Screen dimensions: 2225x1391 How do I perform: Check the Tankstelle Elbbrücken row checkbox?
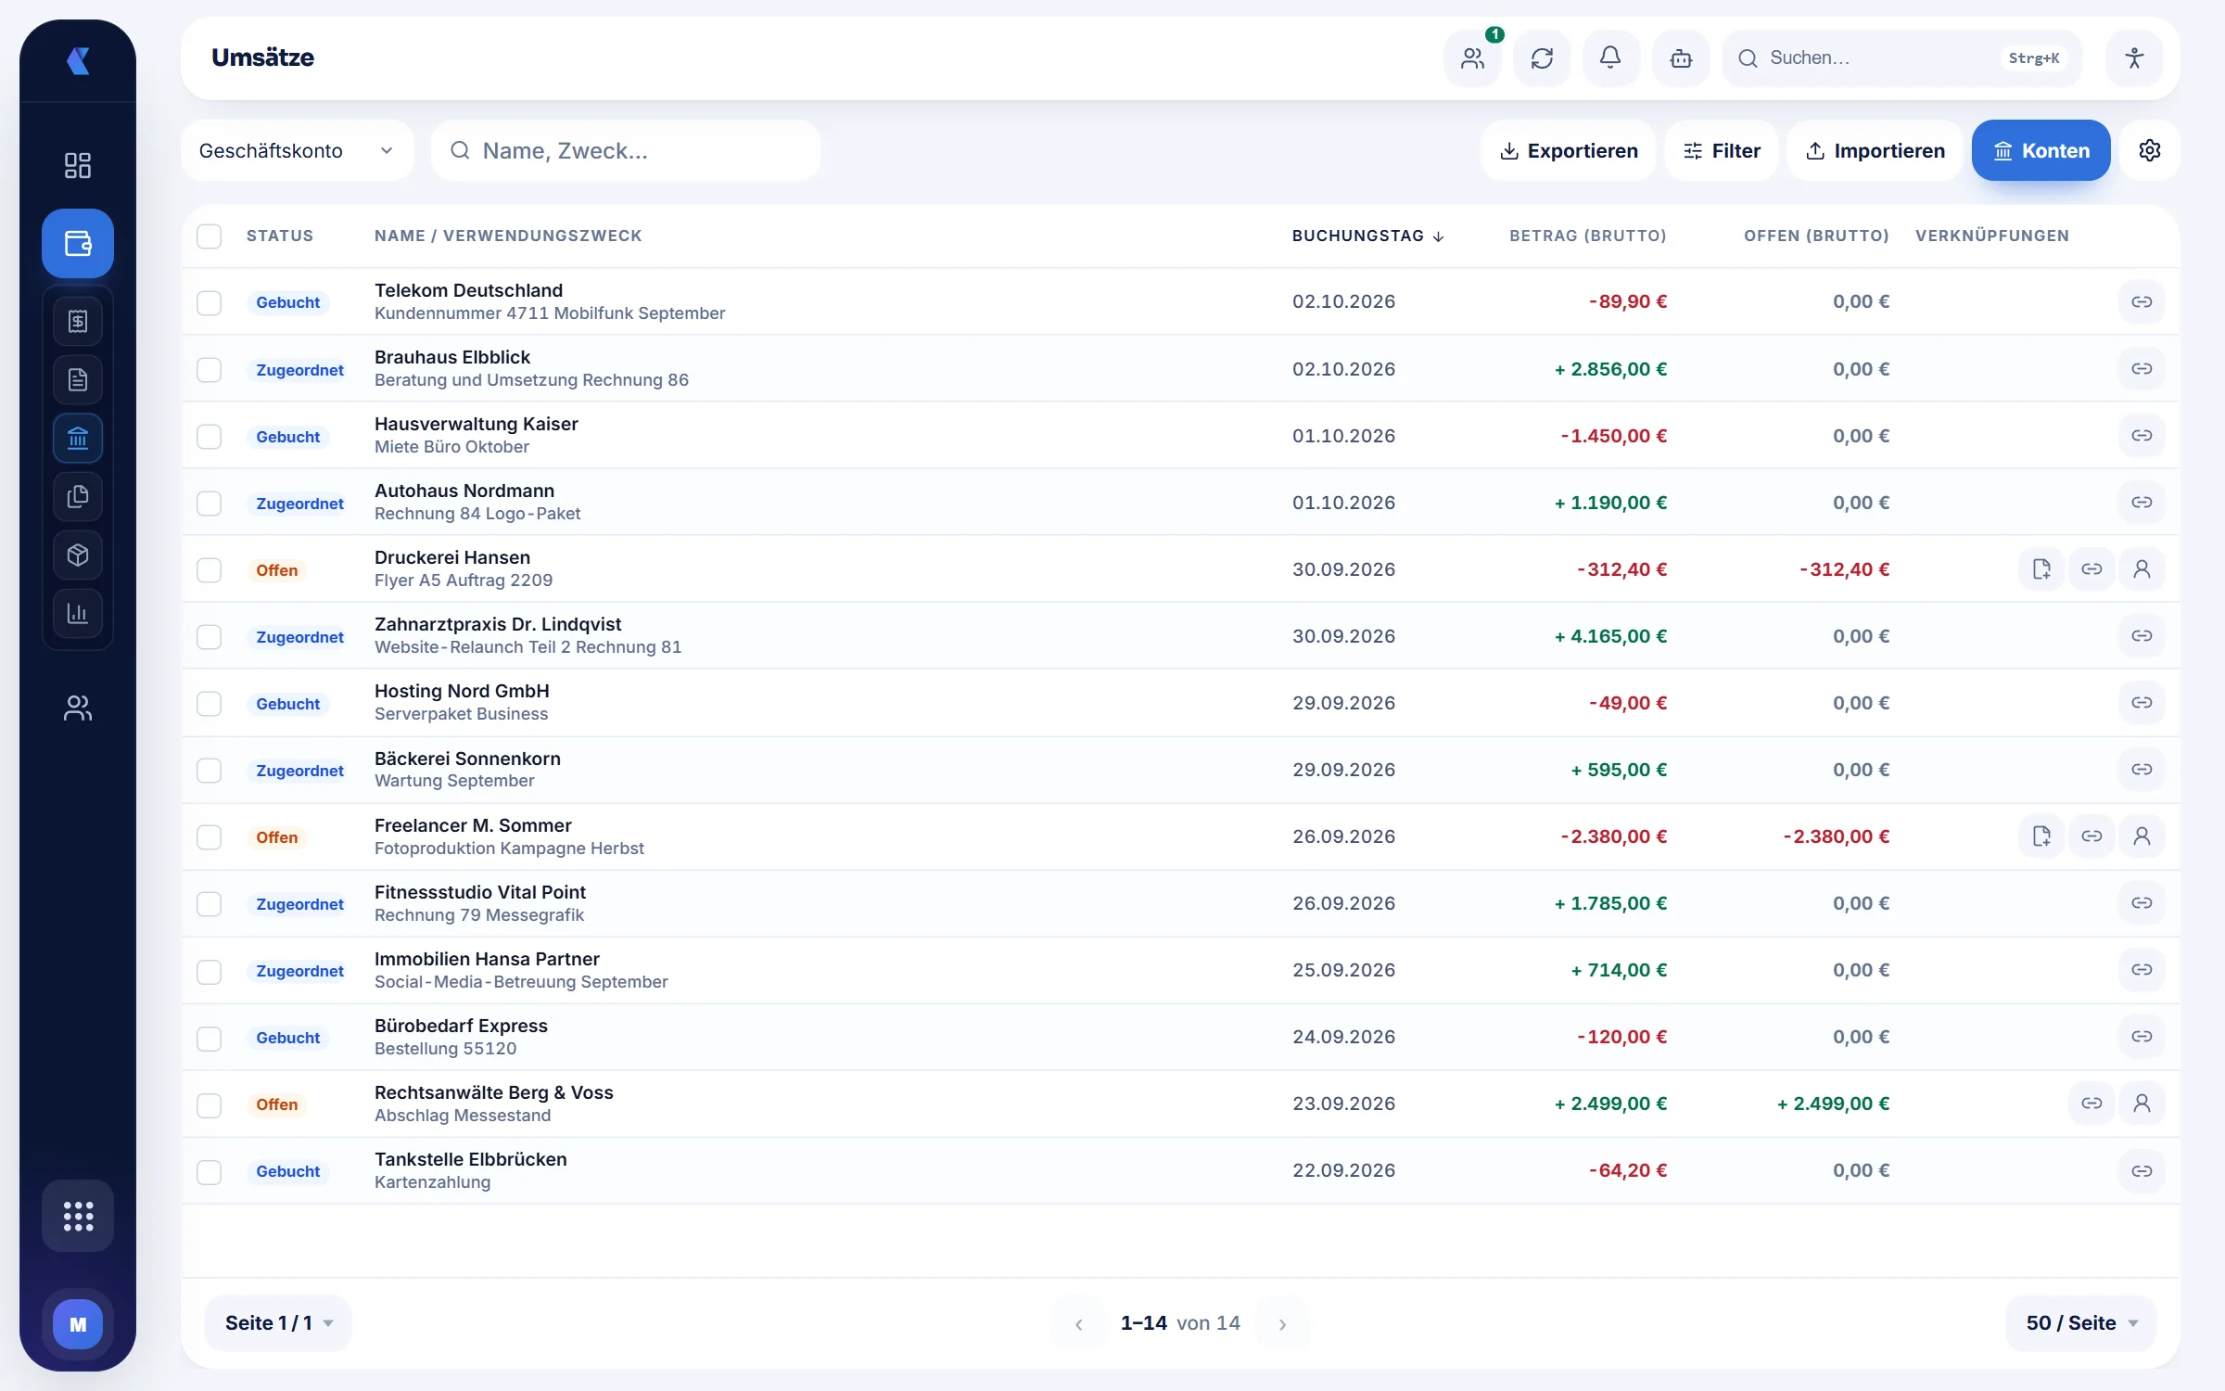pos(210,1171)
